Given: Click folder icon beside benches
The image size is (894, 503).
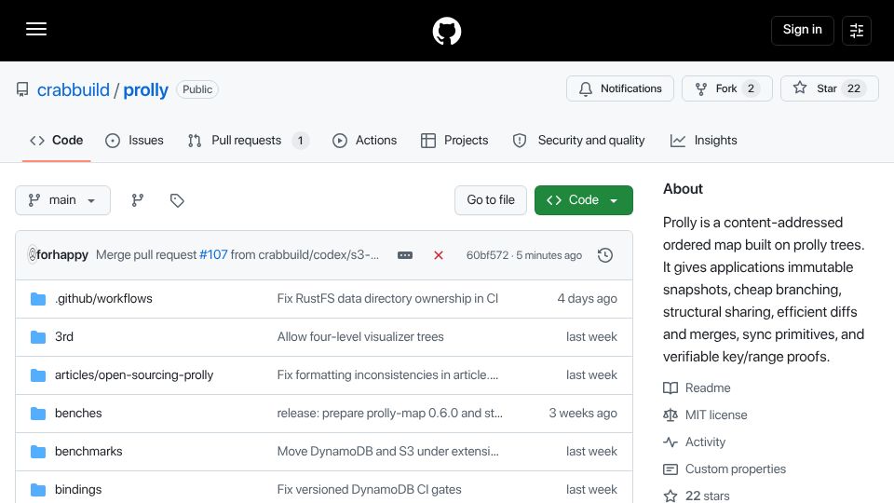Looking at the screenshot, I should click(x=38, y=414).
